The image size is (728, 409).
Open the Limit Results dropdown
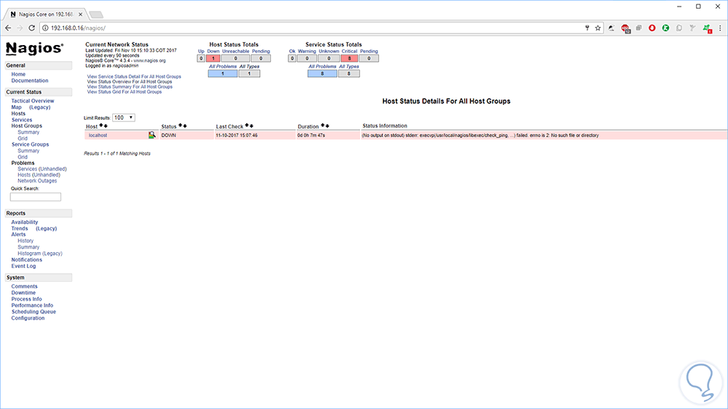[x=124, y=118]
